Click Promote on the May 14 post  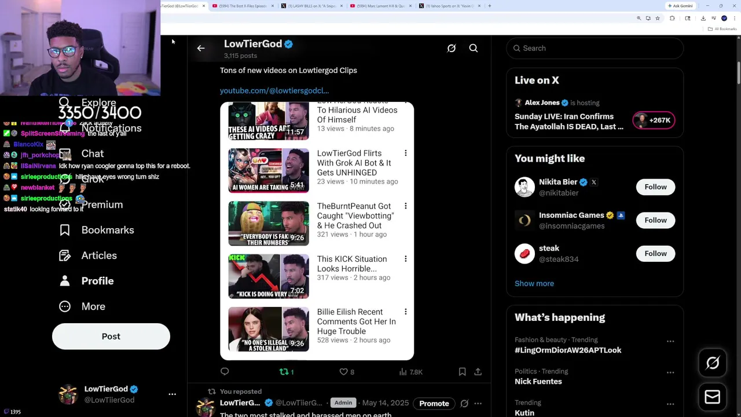pos(434,403)
